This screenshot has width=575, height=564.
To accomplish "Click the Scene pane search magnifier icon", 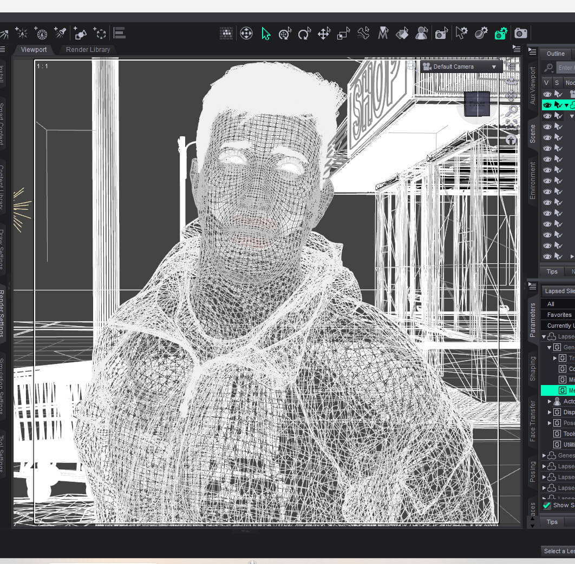I will click(x=548, y=68).
